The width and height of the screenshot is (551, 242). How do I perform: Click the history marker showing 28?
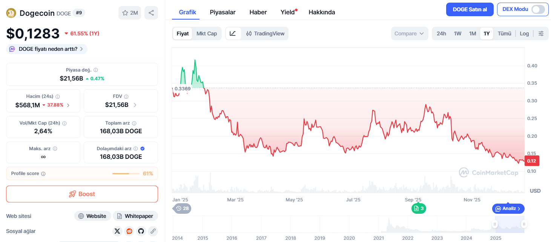coord(182,208)
